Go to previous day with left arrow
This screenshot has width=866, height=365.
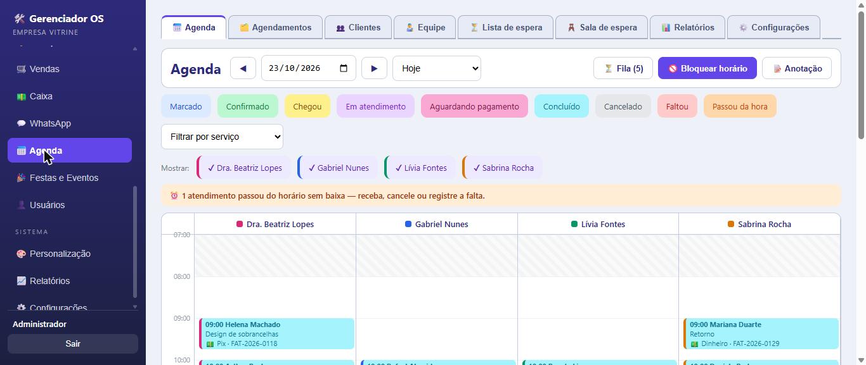point(243,68)
